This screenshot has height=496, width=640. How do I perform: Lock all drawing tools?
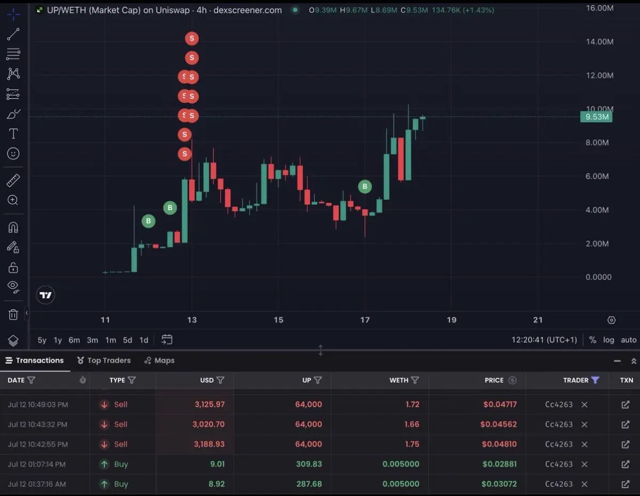(13, 267)
